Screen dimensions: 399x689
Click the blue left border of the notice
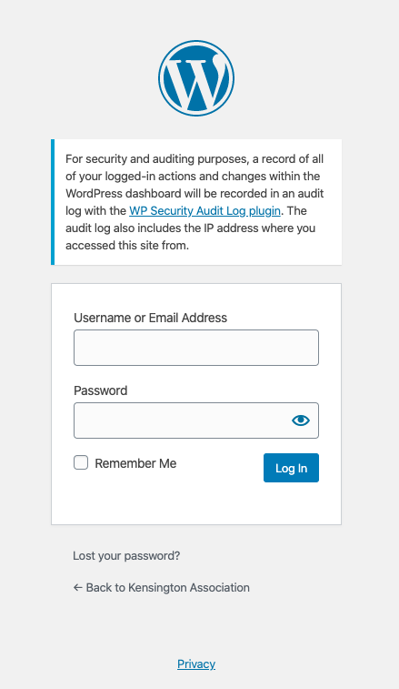(53, 202)
